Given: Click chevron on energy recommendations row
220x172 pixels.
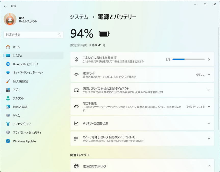Looking at the screenshot, I should [209, 59].
